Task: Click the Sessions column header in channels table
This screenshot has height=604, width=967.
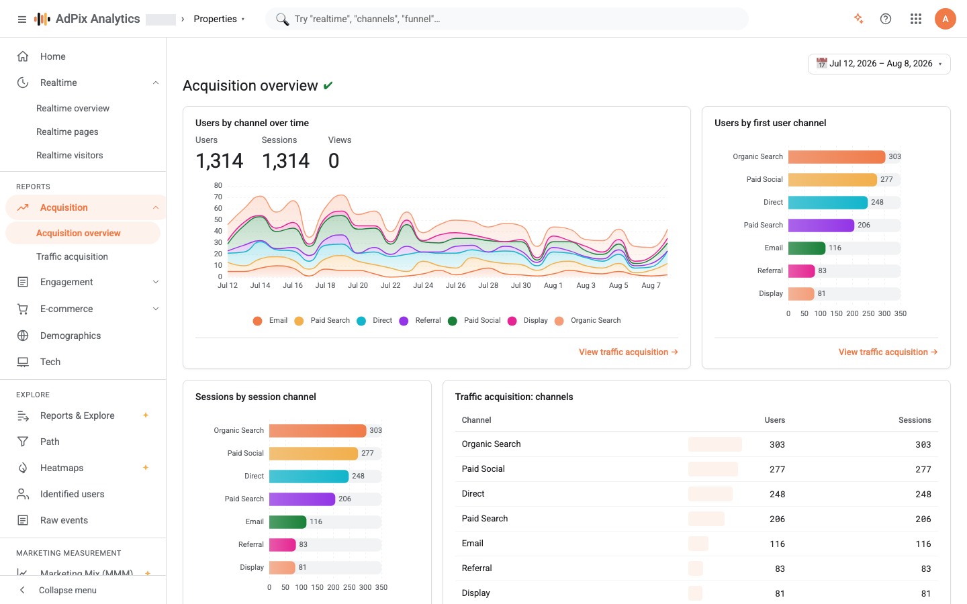Action: coord(915,420)
